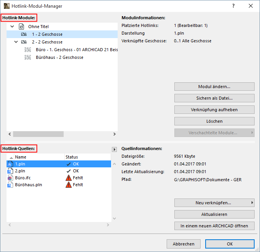The image size is (260, 252).
Task: Click the module tree scroll-right arrow
Action: pyautogui.click(x=115, y=134)
